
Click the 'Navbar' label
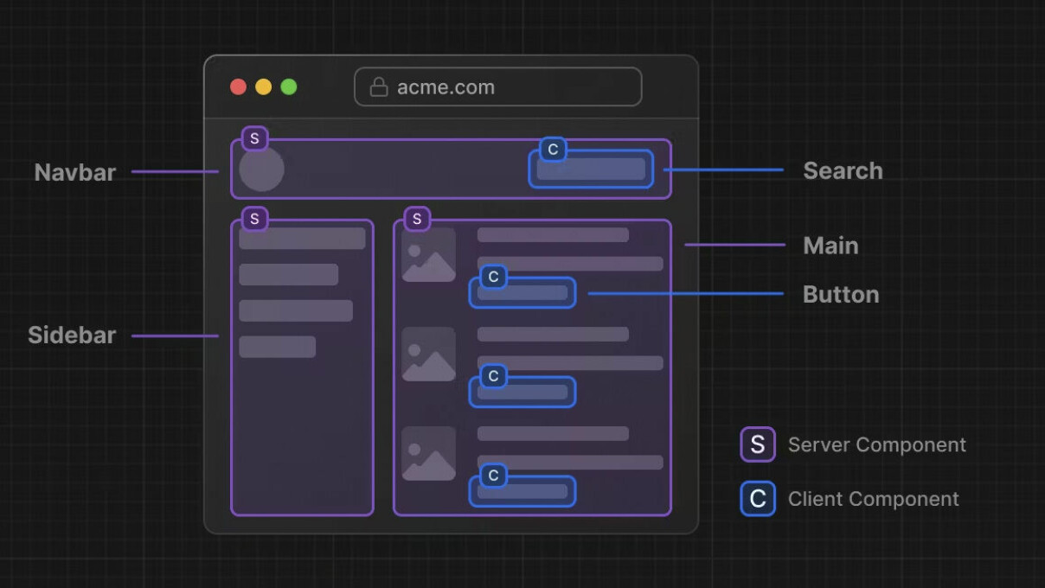[x=75, y=172]
